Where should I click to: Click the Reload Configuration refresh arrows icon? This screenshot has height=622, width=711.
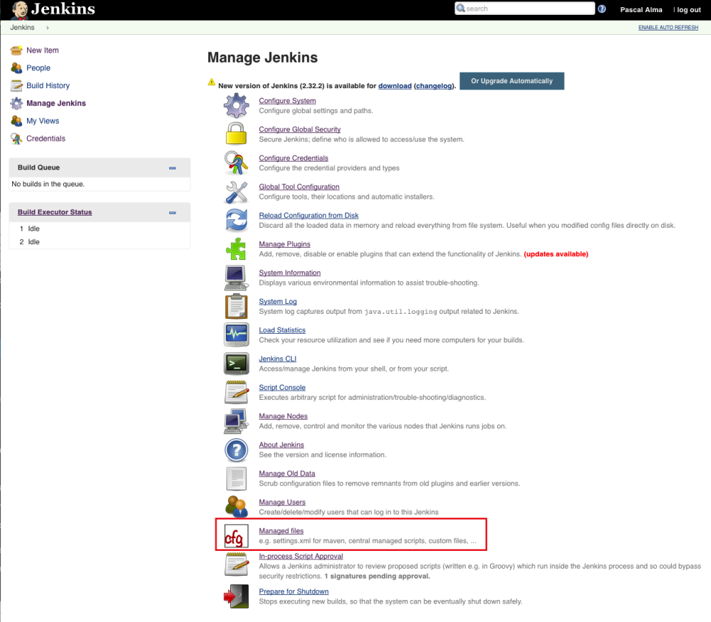click(x=236, y=220)
